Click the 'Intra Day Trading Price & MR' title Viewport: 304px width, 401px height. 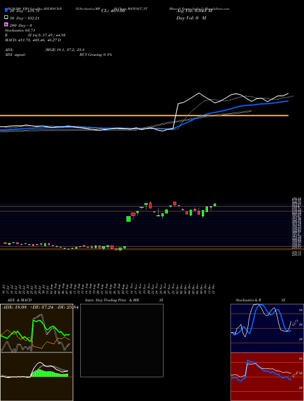click(x=112, y=300)
